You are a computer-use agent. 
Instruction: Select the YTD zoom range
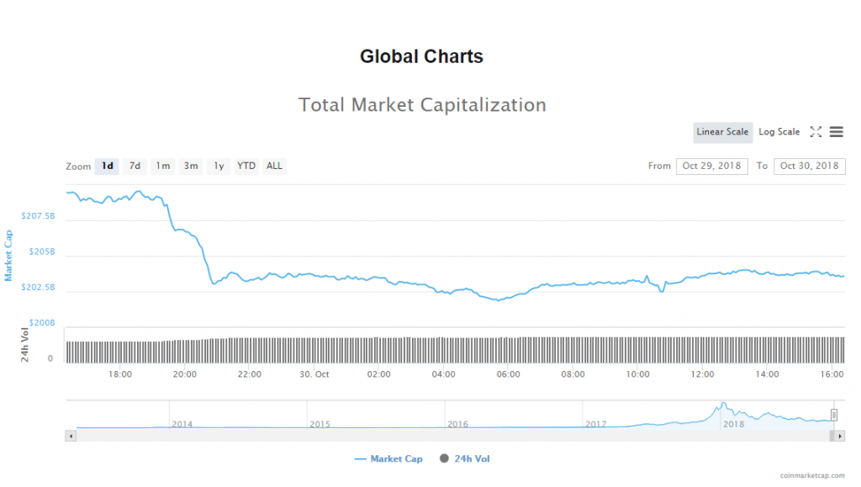coord(246,166)
